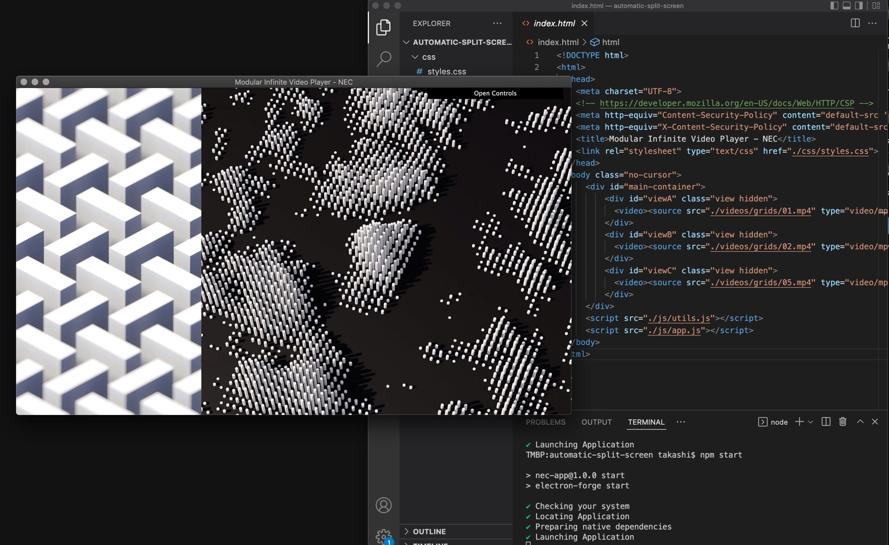Switch to the PROBLEMS tab
The width and height of the screenshot is (889, 545).
click(x=545, y=422)
